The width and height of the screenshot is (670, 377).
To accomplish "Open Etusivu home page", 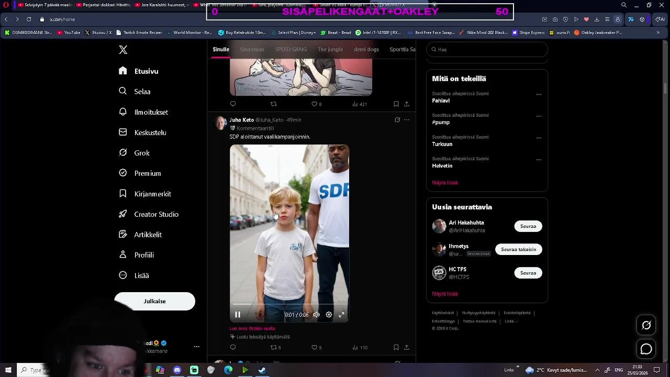I will coord(139,71).
